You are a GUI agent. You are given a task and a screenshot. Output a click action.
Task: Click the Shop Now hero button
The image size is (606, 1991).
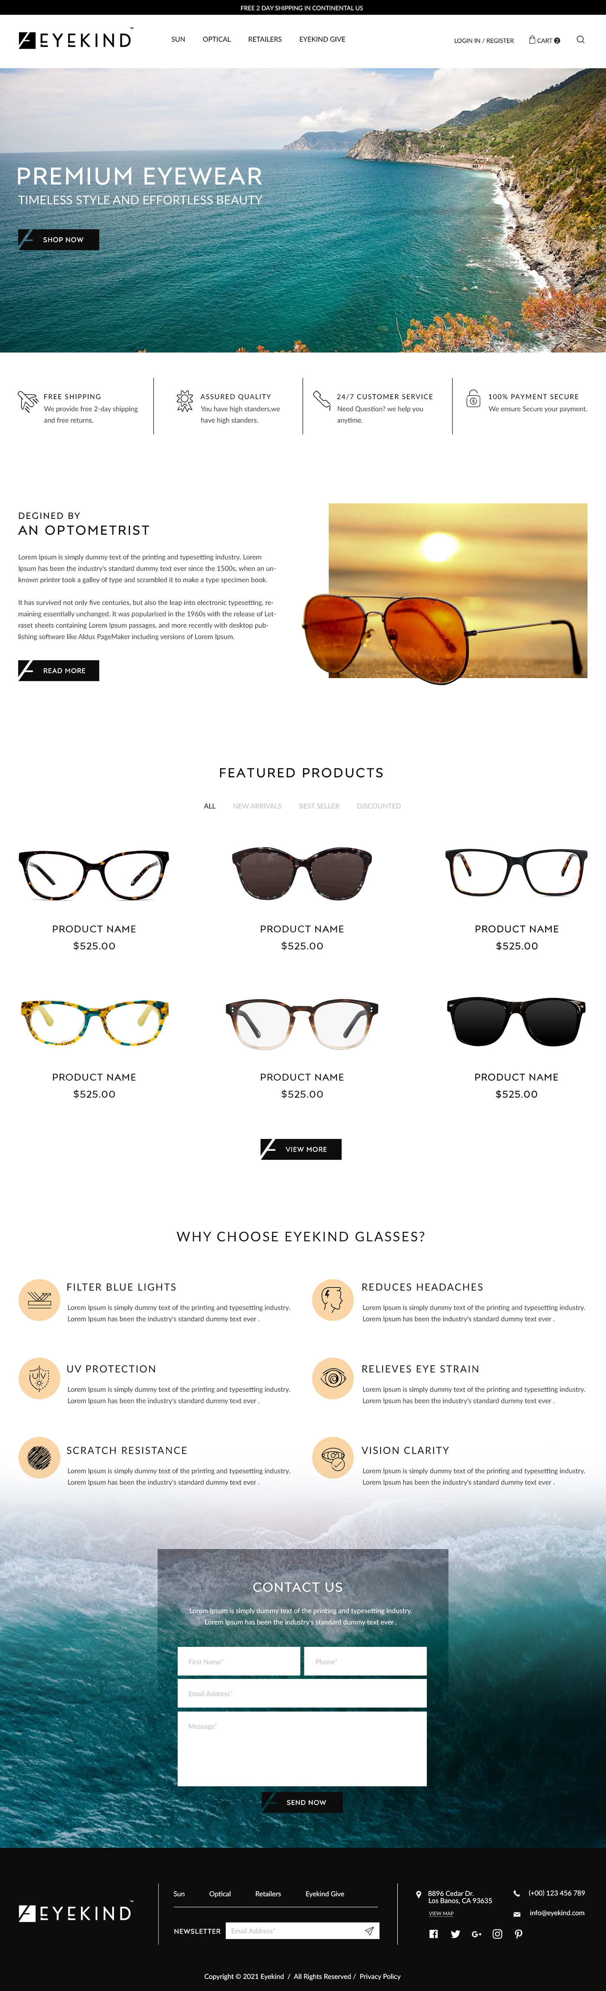[x=58, y=240]
